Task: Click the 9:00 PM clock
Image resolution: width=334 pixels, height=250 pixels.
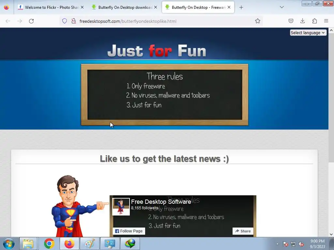Action: [317, 241]
